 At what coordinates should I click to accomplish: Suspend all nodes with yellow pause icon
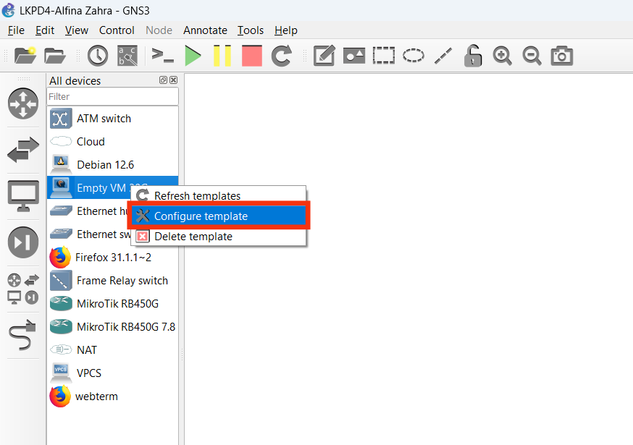point(222,56)
